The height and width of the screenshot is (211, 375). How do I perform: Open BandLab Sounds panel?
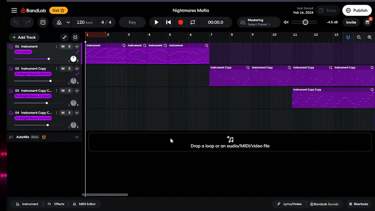tap(324, 204)
